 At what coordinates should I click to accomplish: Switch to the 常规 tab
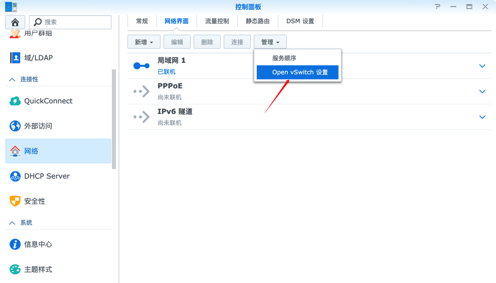point(142,21)
